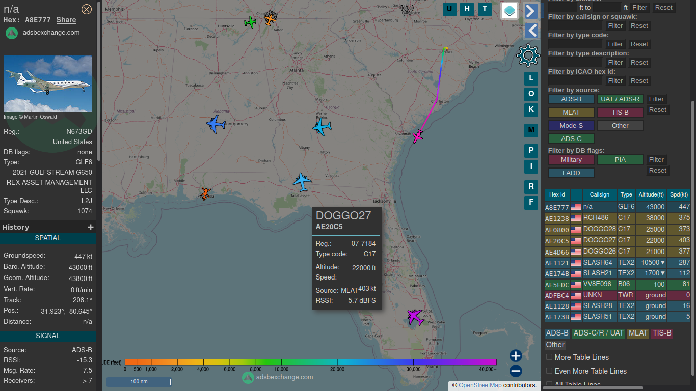The width and height of the screenshot is (696, 391).
Task: Toggle the K map option button
Action: click(x=531, y=109)
